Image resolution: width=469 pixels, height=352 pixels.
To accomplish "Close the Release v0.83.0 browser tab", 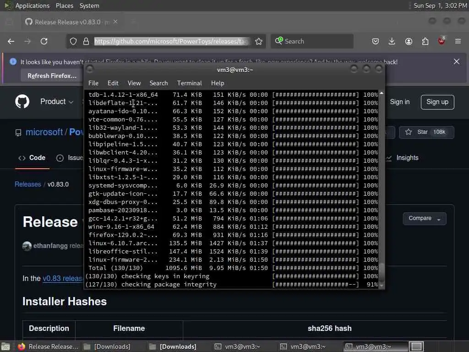I will click(x=115, y=22).
